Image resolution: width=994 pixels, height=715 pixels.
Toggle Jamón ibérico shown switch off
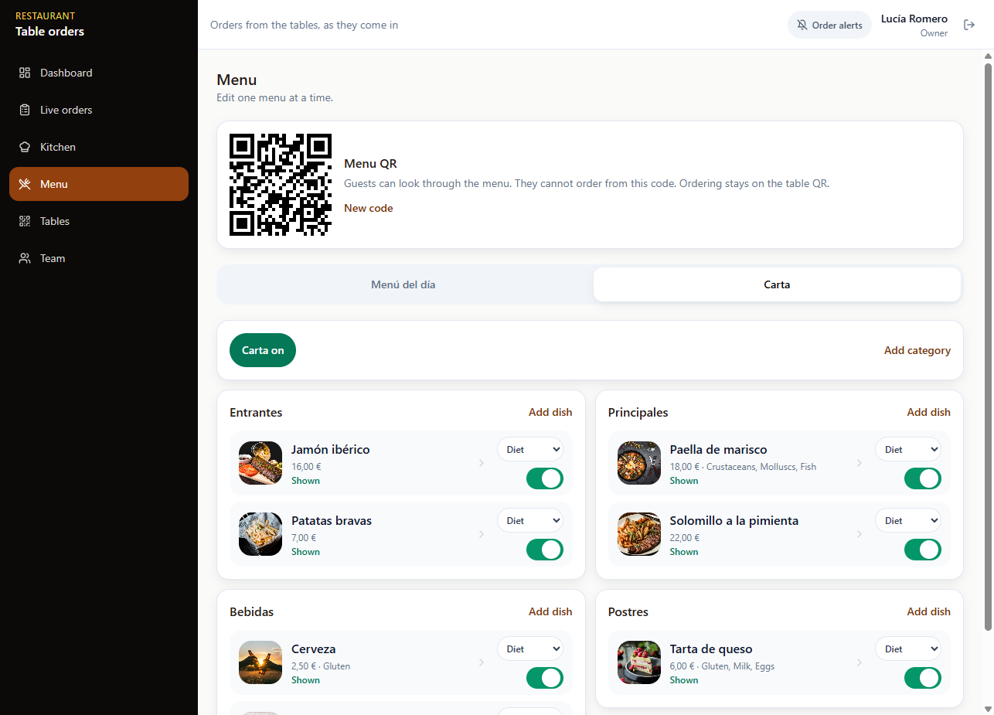coord(545,478)
